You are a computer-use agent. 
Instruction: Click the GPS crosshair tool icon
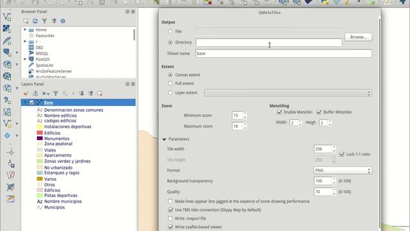(10, 152)
